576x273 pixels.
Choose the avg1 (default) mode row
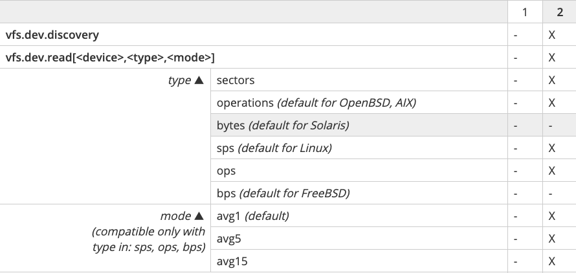point(253,216)
